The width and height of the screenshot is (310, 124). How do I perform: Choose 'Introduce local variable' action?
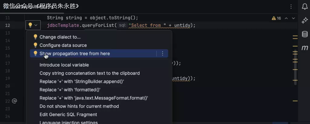point(64,65)
